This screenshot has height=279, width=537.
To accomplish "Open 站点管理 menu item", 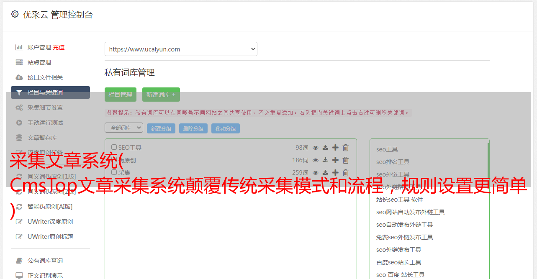I will (39, 62).
